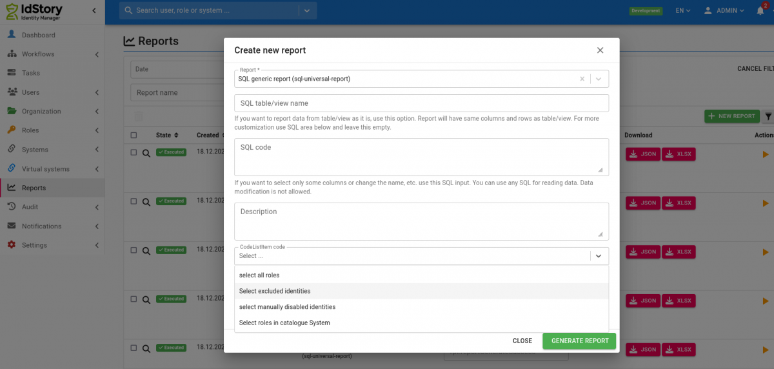Click the SQL code text area
The image size is (774, 369).
[421, 157]
